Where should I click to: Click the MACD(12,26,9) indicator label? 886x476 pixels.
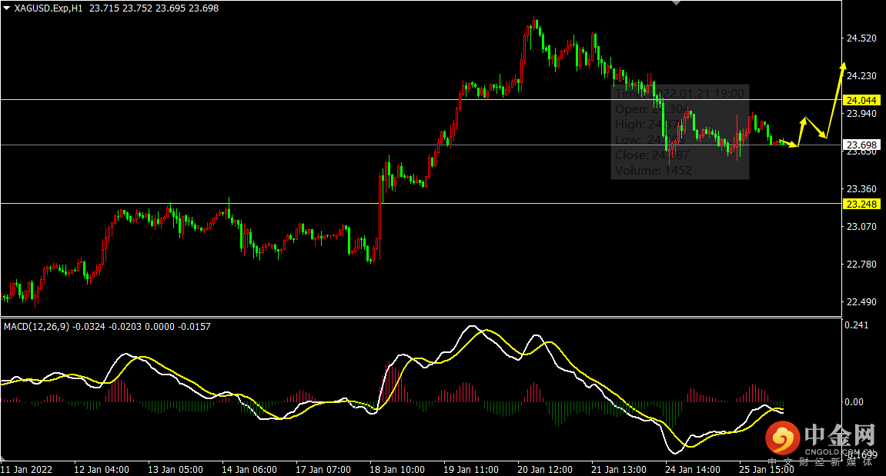tap(37, 326)
